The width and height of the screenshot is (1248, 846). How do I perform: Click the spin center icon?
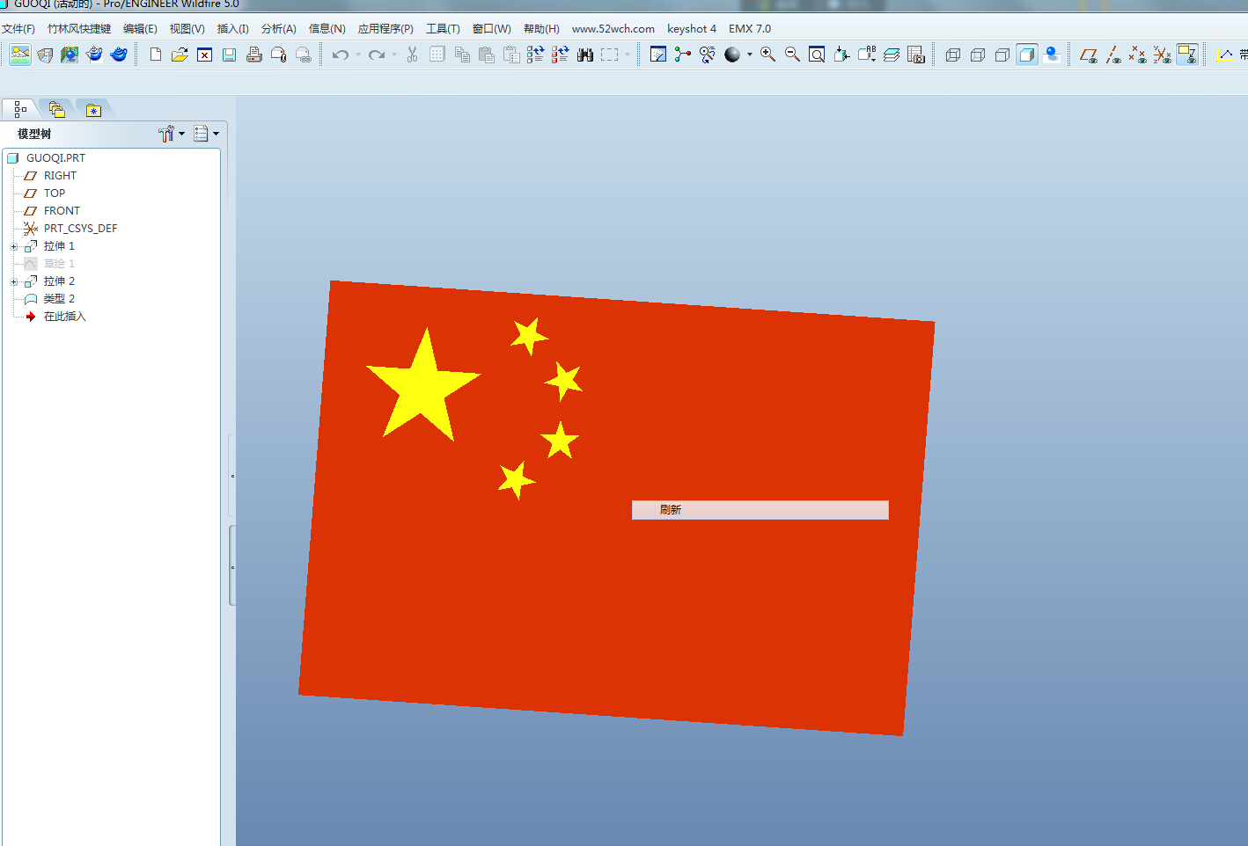682,55
